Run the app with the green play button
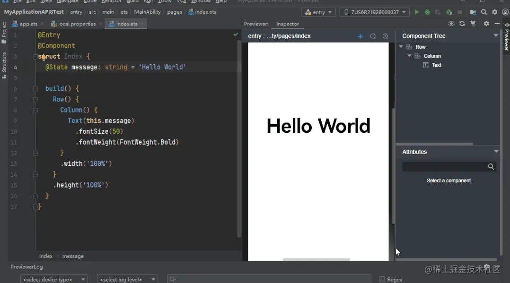Viewport: 510px width, 283px height. (417, 12)
